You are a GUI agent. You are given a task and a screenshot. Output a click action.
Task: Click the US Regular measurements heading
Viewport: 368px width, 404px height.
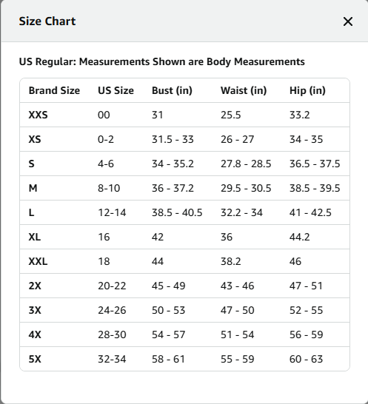click(x=162, y=62)
